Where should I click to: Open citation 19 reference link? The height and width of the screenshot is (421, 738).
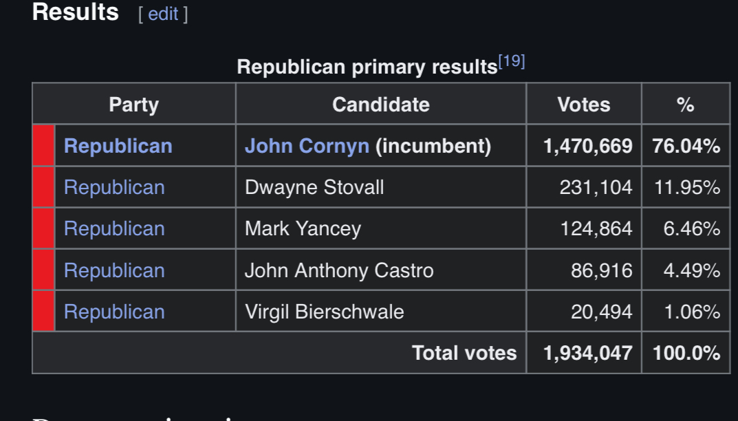point(512,62)
